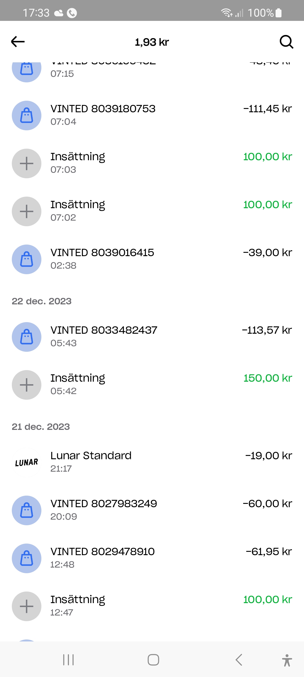This screenshot has height=677, width=304.
Task: Tap plus icon of 07:03 Insättning
Action: 27,164
